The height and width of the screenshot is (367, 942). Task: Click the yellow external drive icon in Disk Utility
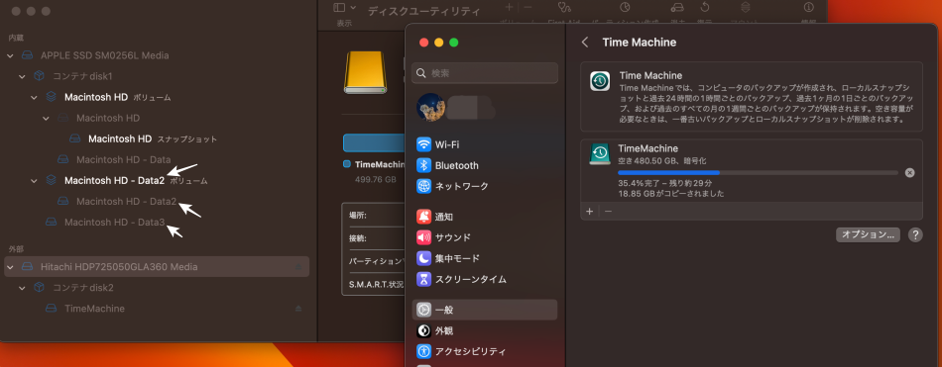365,72
